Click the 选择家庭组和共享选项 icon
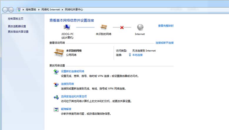229x130 pixels. coord(56,97)
